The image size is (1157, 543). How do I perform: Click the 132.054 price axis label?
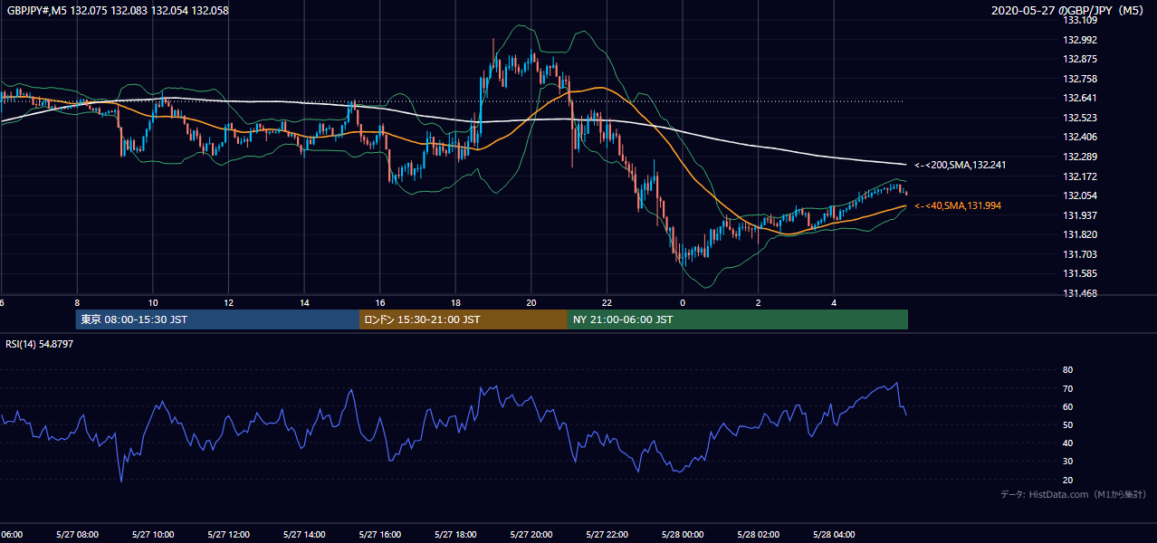(1080, 195)
